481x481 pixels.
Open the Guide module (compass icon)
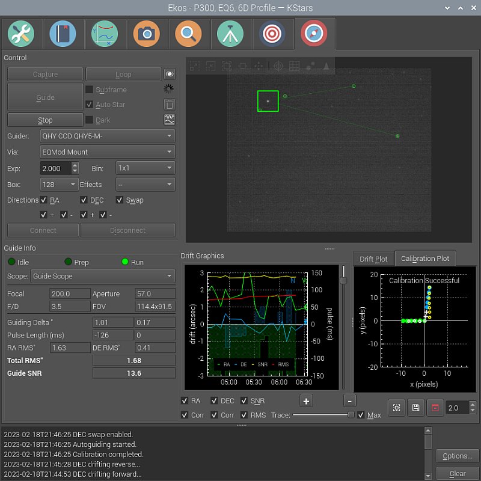[x=314, y=33]
